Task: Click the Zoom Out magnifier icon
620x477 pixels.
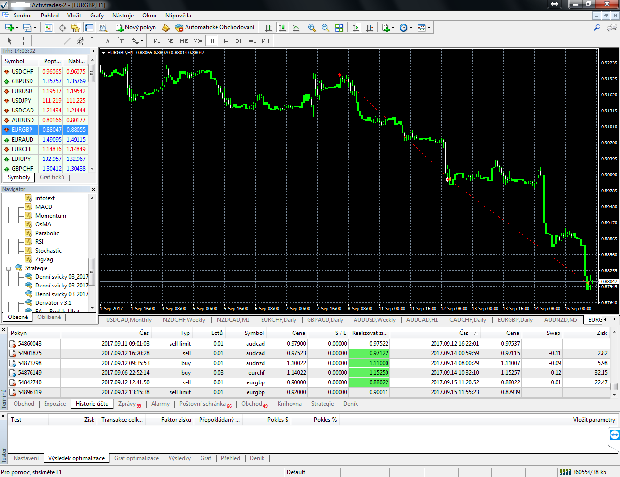Action: click(x=325, y=28)
